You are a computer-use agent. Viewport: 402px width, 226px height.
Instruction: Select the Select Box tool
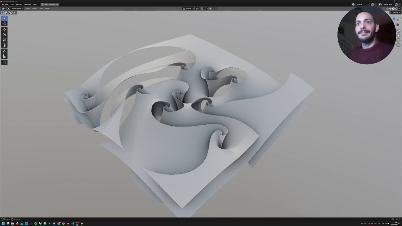4,18
